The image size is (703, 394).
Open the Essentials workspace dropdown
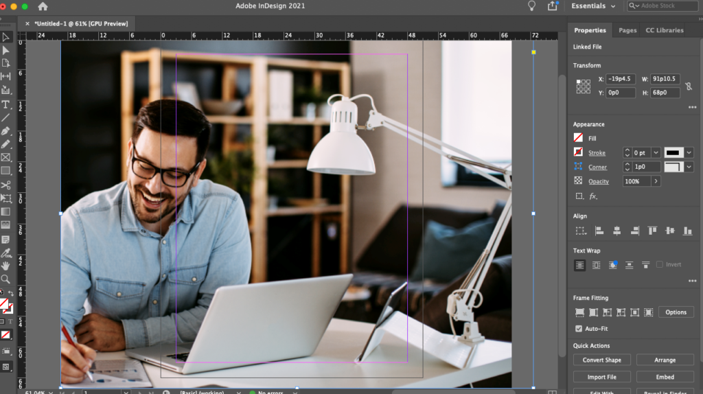593,6
